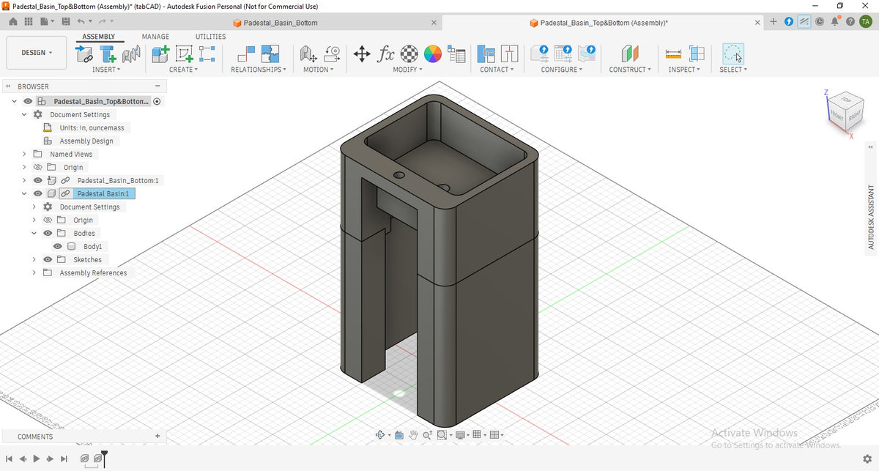Expand the Padestal_Basin_Bottom:1 node
Viewport: 879px width, 471px height.
[24, 180]
